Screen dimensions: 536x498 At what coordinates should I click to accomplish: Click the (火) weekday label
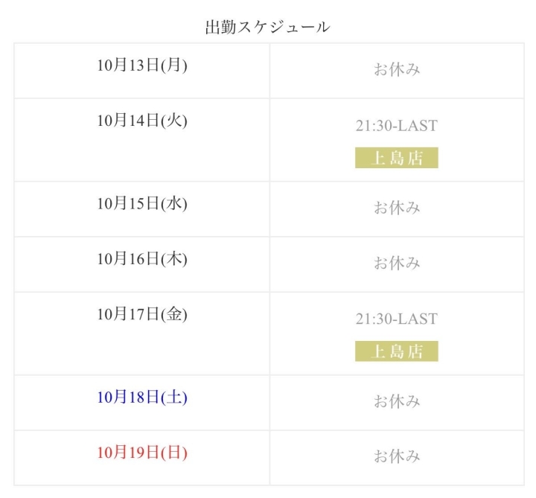174,121
